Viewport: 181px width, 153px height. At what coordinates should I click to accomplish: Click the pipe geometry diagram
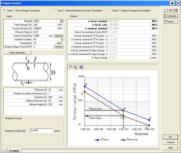33,70
